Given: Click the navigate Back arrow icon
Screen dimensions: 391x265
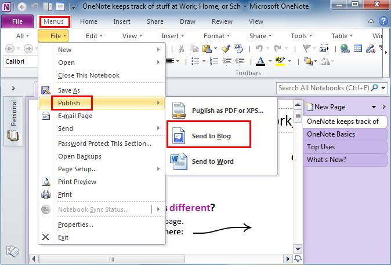Looking at the screenshot, I should coord(10,48).
